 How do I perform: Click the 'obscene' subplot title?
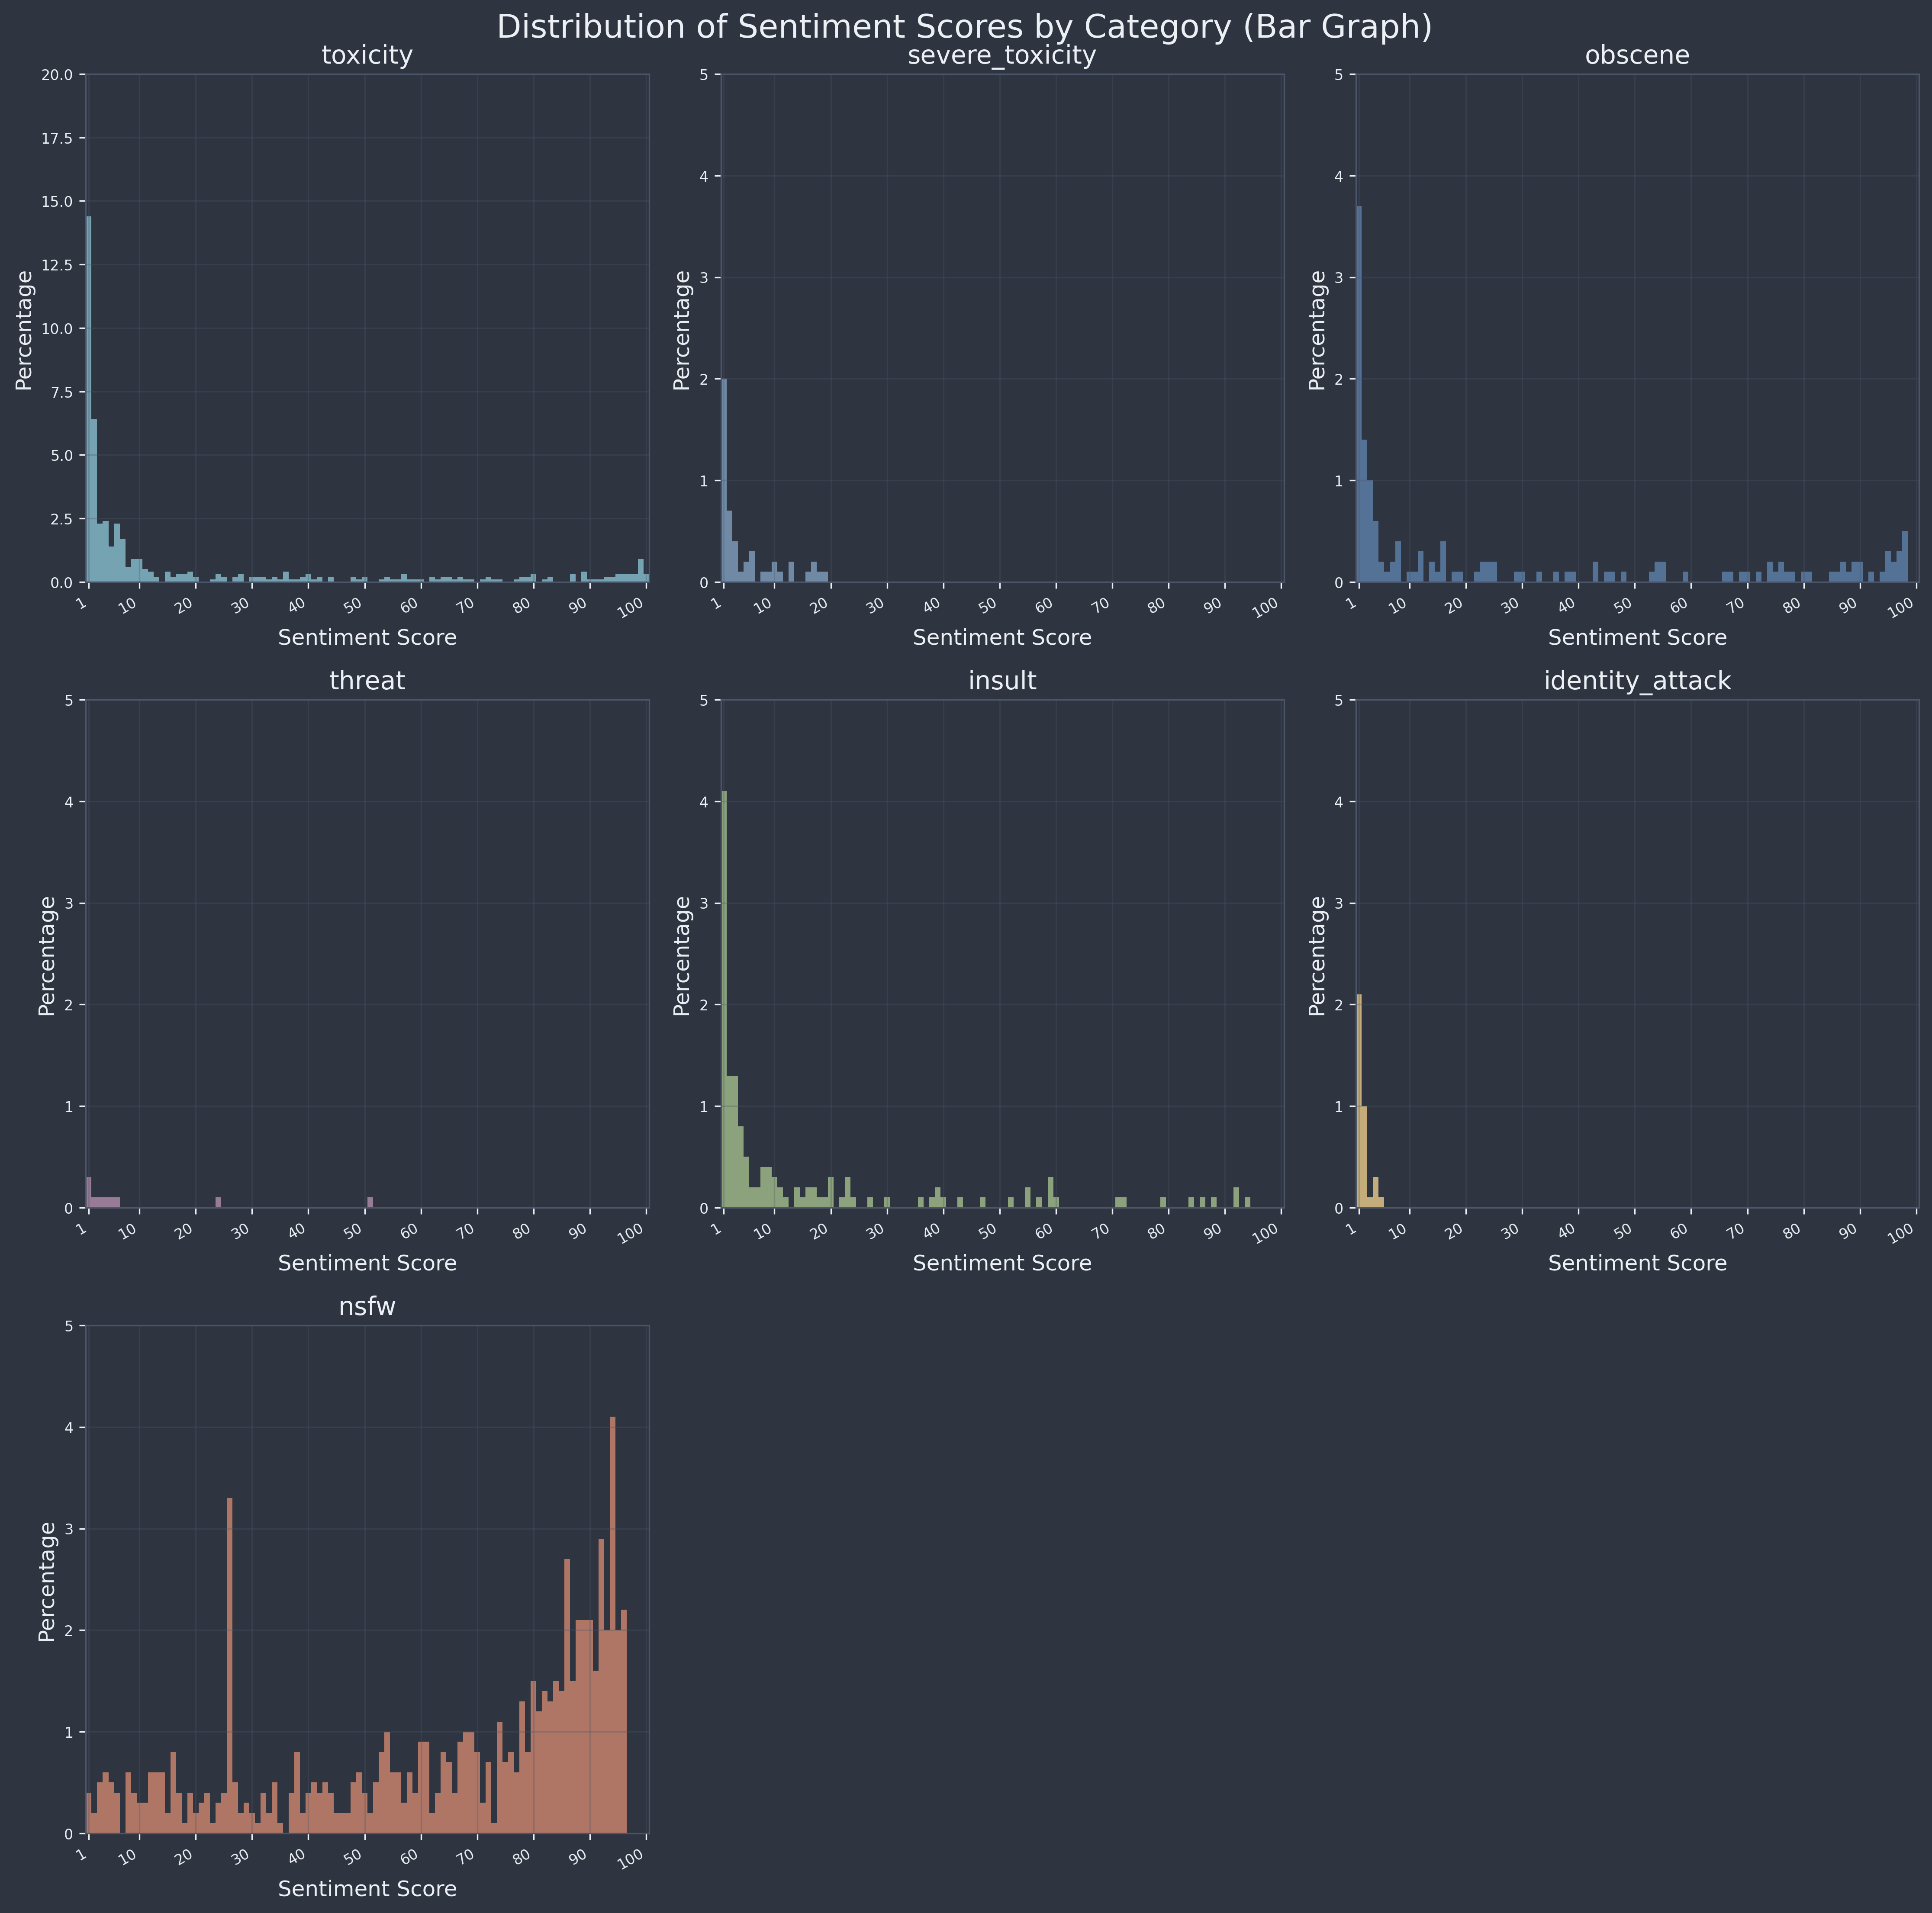pyautogui.click(x=1637, y=56)
